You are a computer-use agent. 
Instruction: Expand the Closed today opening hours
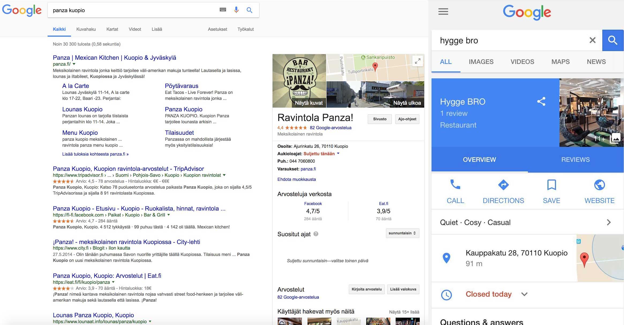(524, 294)
